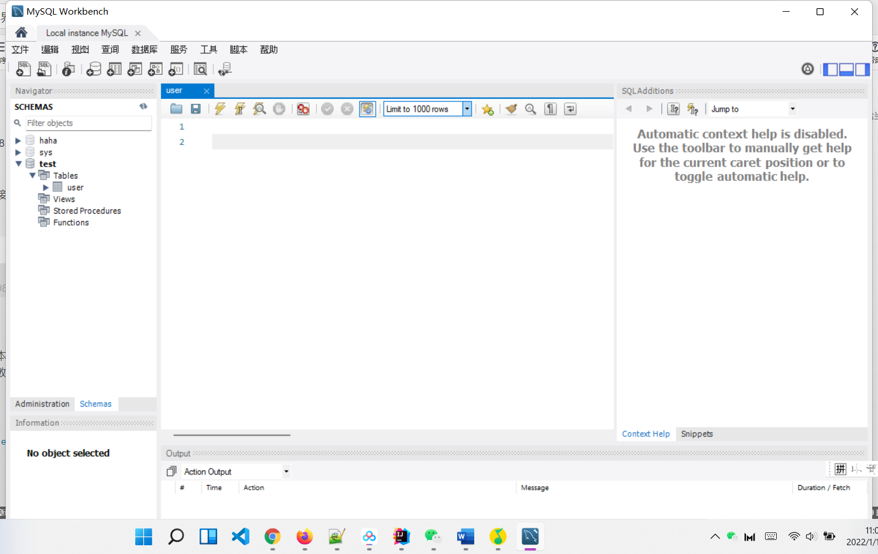Open the Jump to dropdown
The image size is (878, 554).
pos(793,109)
